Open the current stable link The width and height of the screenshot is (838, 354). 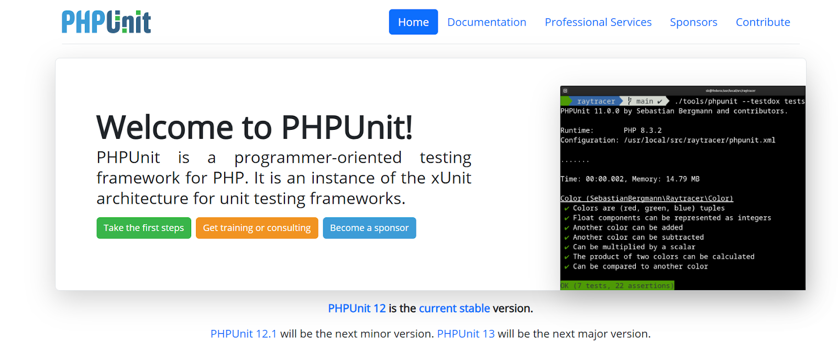point(454,308)
